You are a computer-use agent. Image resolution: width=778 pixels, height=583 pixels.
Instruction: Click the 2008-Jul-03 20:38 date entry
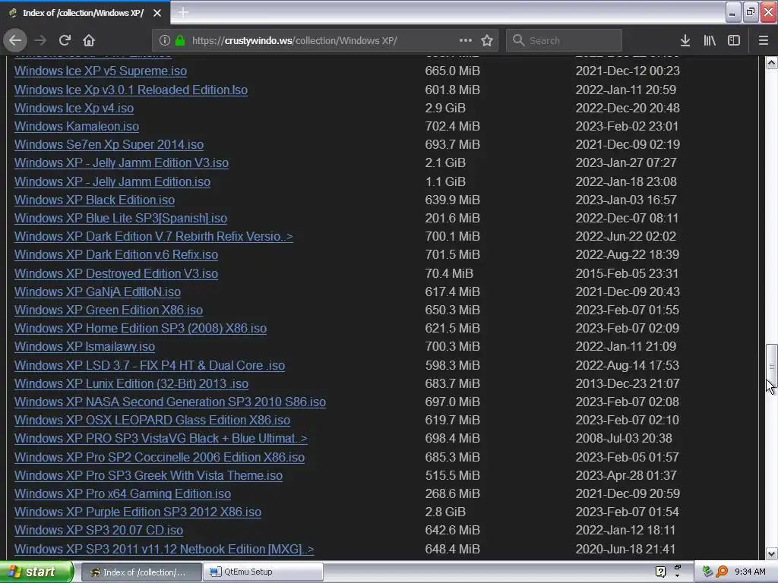click(x=624, y=439)
